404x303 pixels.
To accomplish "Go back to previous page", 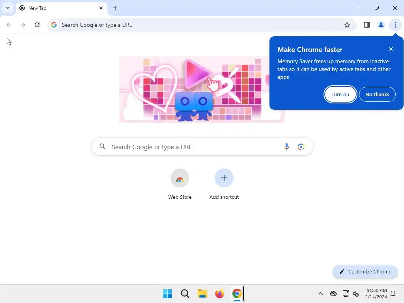I will (x=9, y=25).
